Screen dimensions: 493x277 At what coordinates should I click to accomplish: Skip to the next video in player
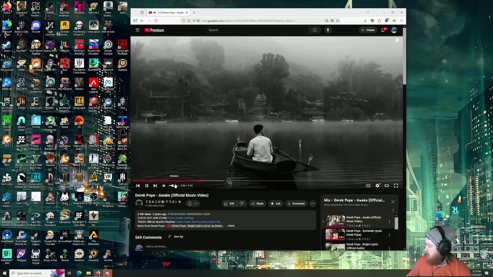pos(155,185)
